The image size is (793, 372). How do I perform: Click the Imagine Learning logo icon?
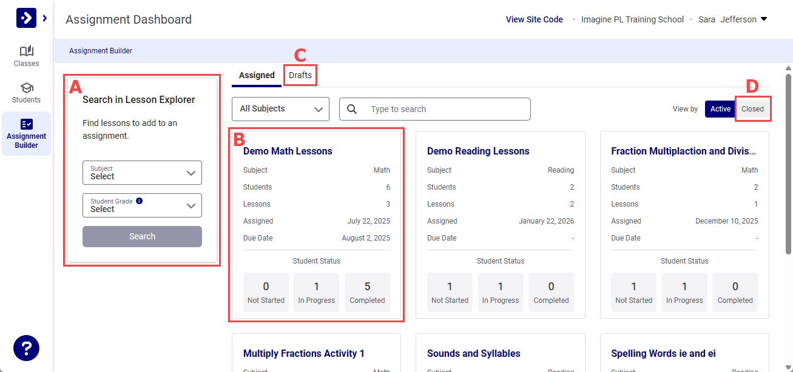coord(25,18)
